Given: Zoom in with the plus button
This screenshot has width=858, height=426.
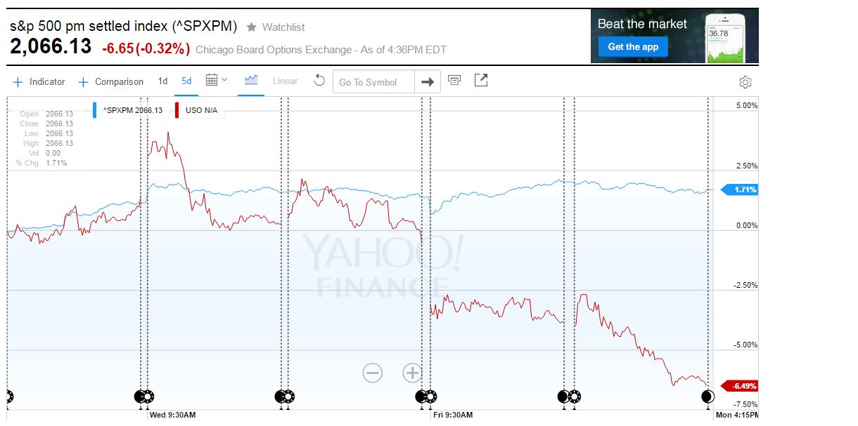Looking at the screenshot, I should 412,373.
